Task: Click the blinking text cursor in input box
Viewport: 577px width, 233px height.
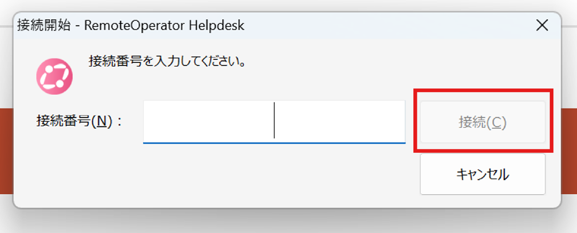Action: tap(274, 120)
